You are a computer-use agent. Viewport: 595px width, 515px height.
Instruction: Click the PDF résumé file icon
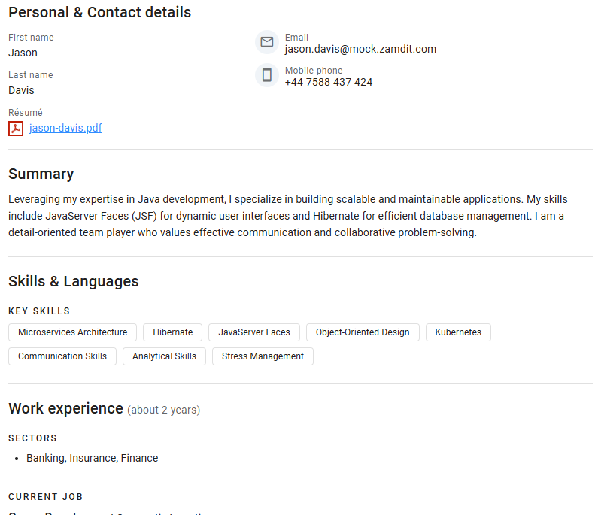[16, 129]
